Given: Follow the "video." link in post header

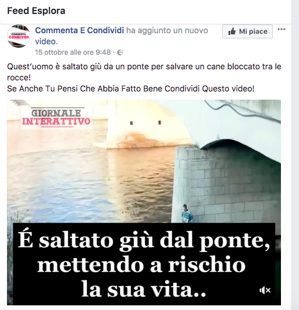Looking at the screenshot, I should click(x=46, y=41).
